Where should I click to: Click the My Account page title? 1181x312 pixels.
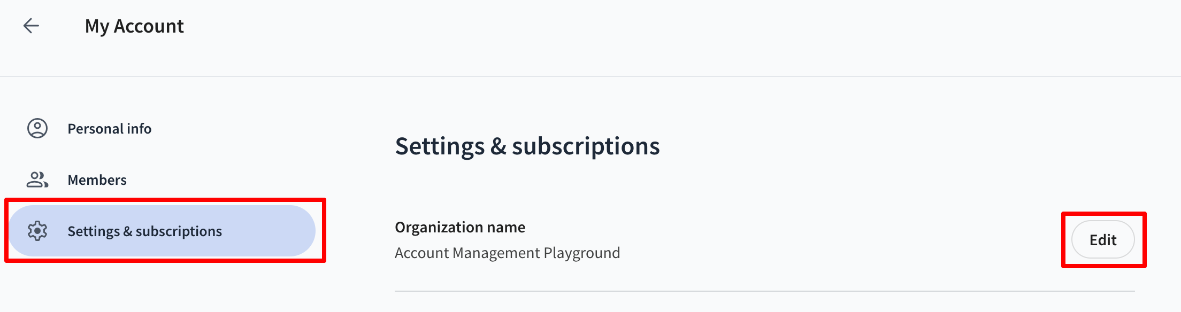pyautogui.click(x=134, y=26)
